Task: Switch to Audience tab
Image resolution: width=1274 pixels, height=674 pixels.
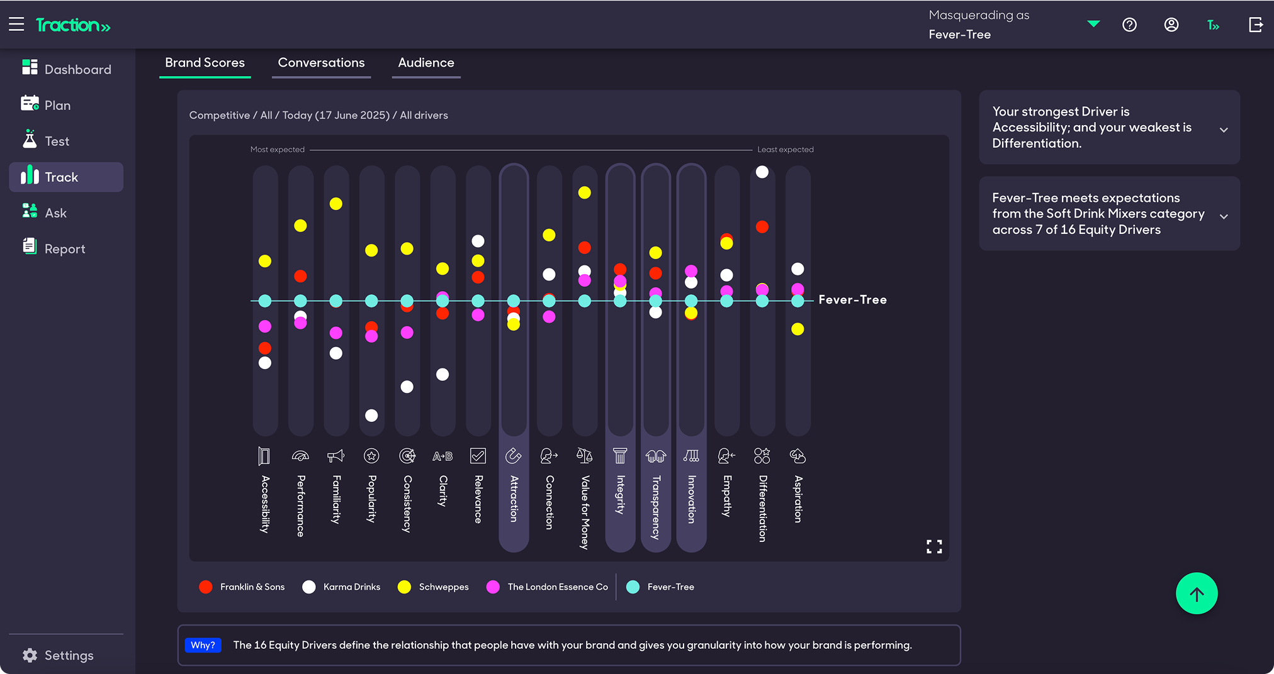Action: [426, 63]
